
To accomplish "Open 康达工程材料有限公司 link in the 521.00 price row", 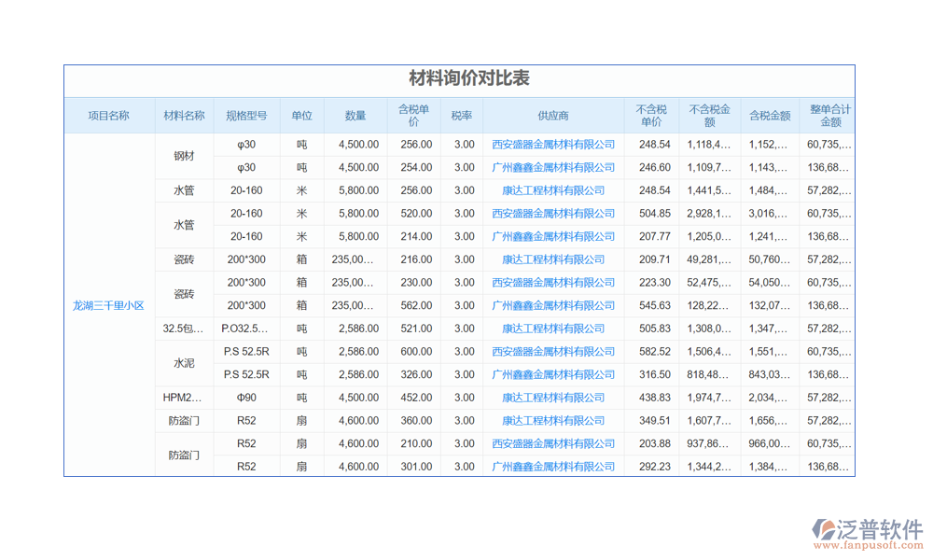I will point(553,329).
